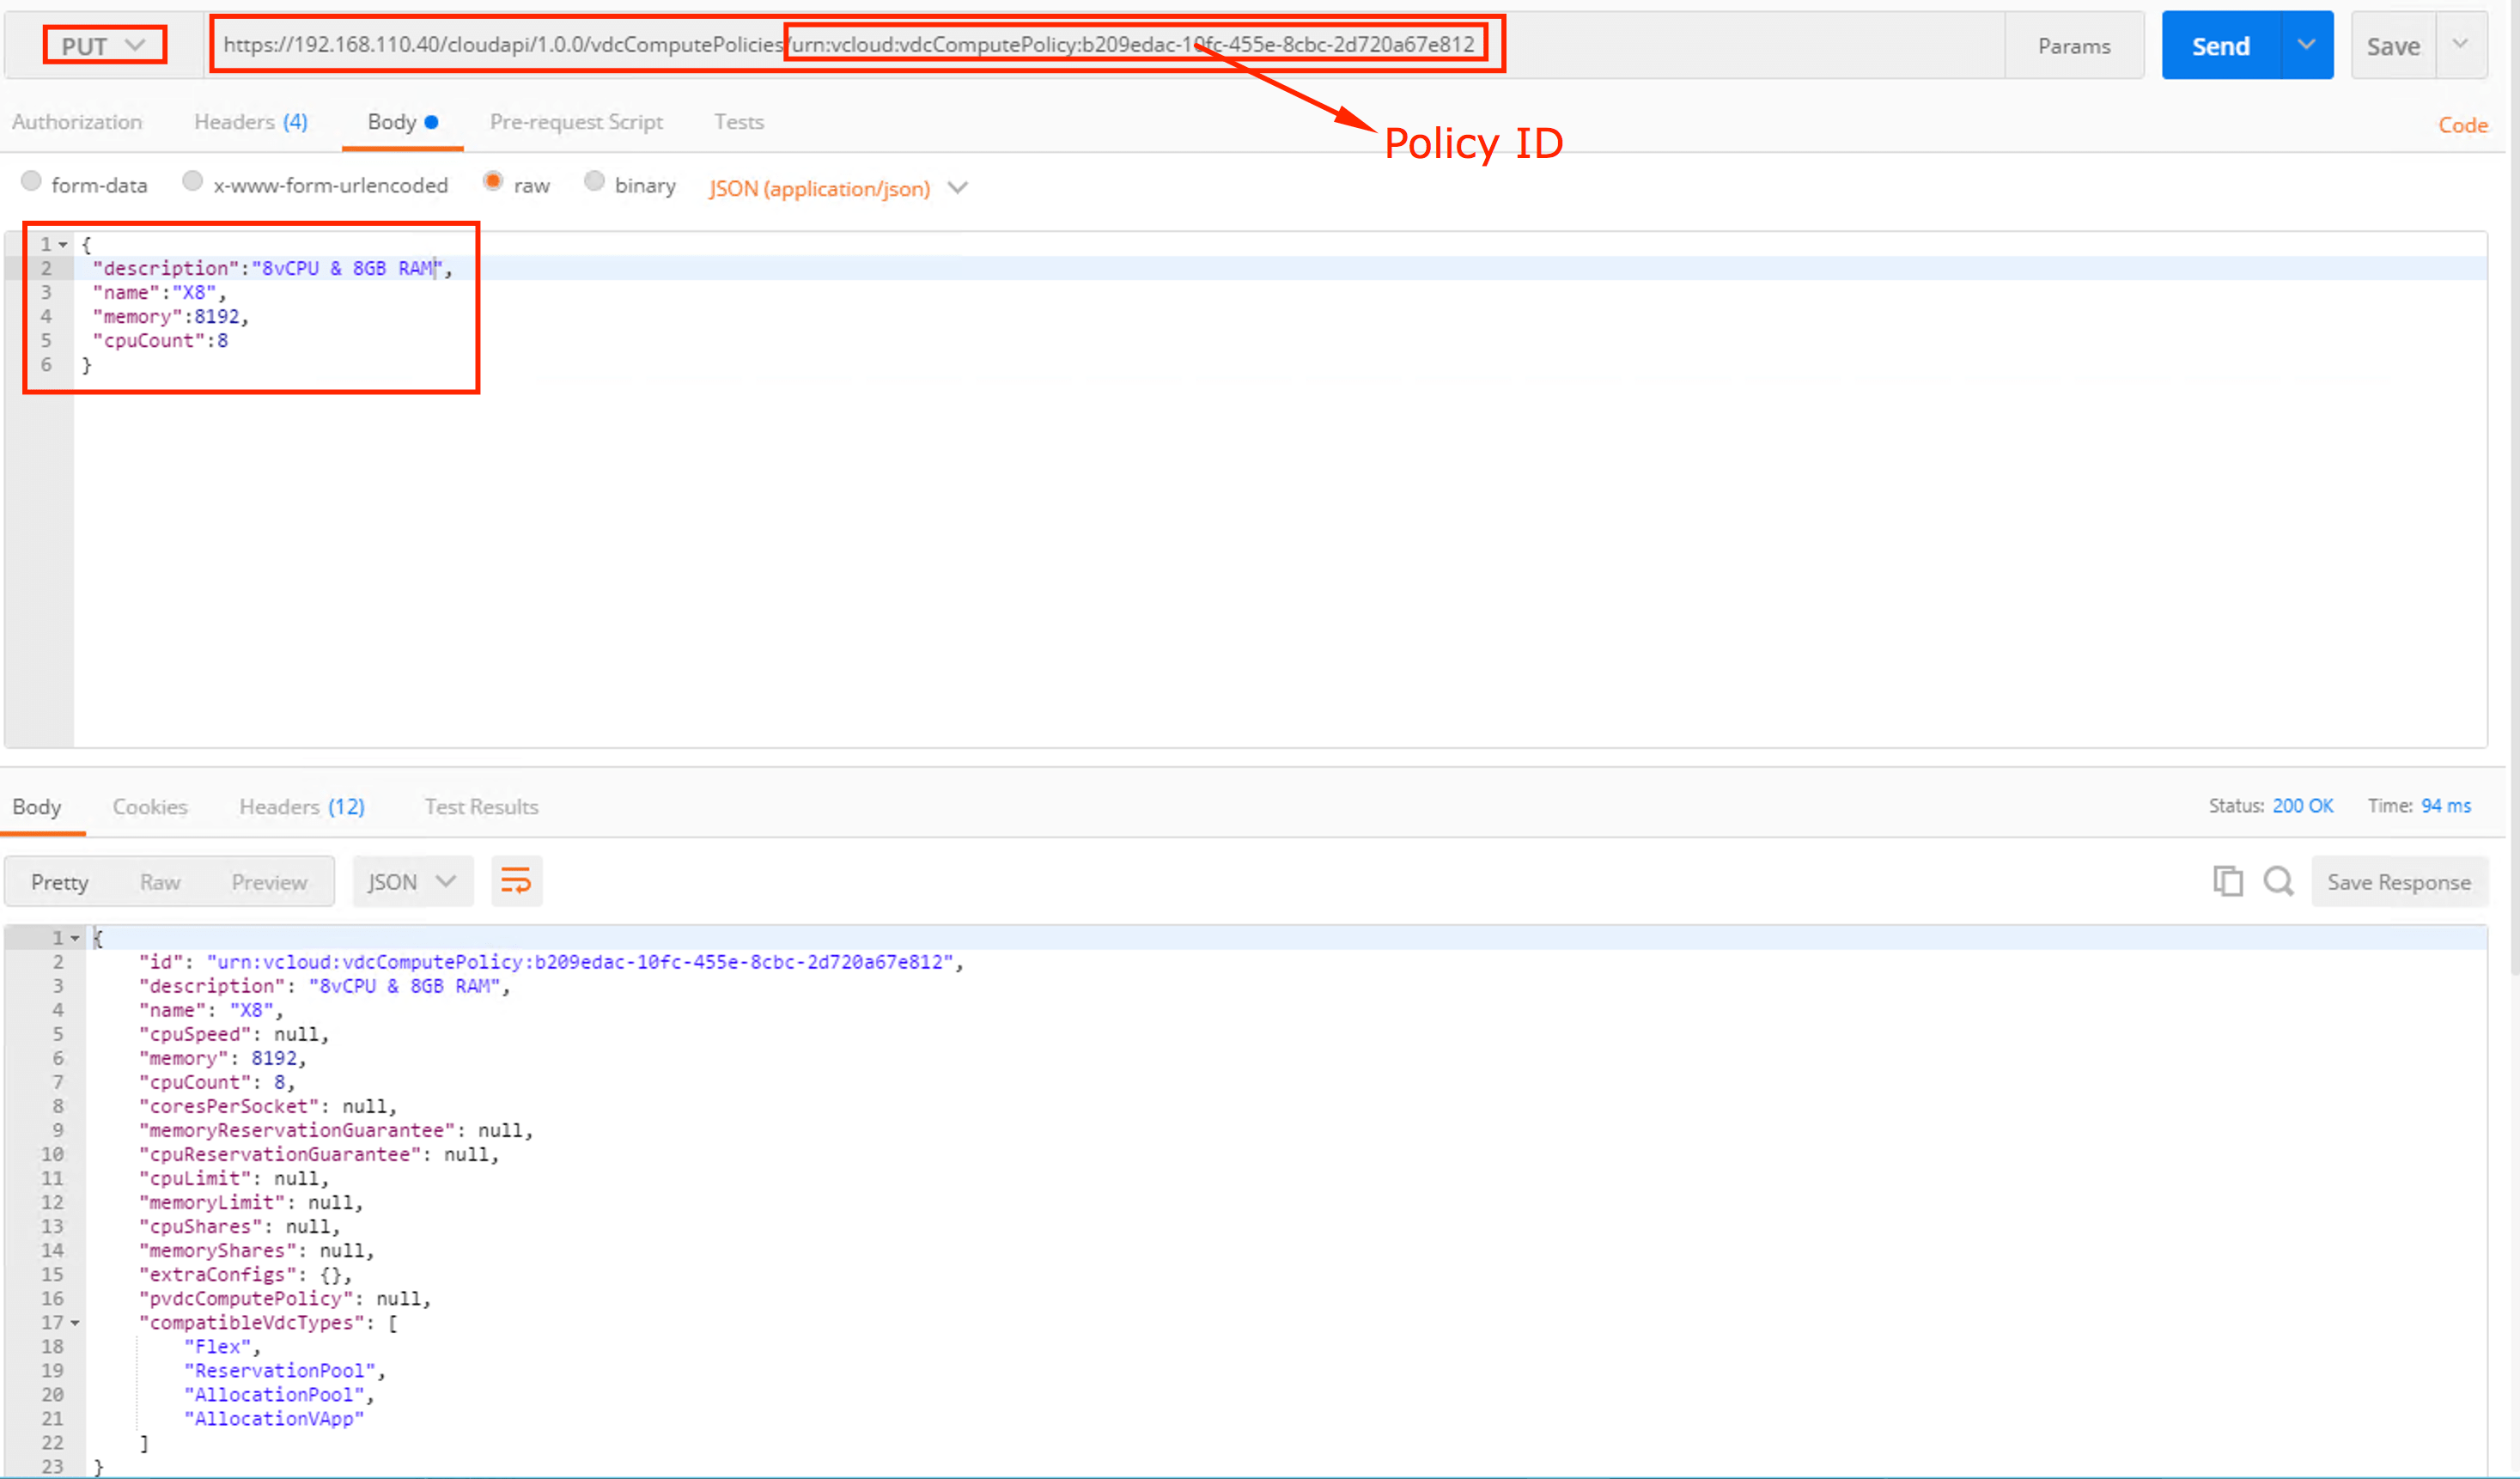Collapse fold arrow on request body line 1
2520x1479 pixels.
(63, 244)
